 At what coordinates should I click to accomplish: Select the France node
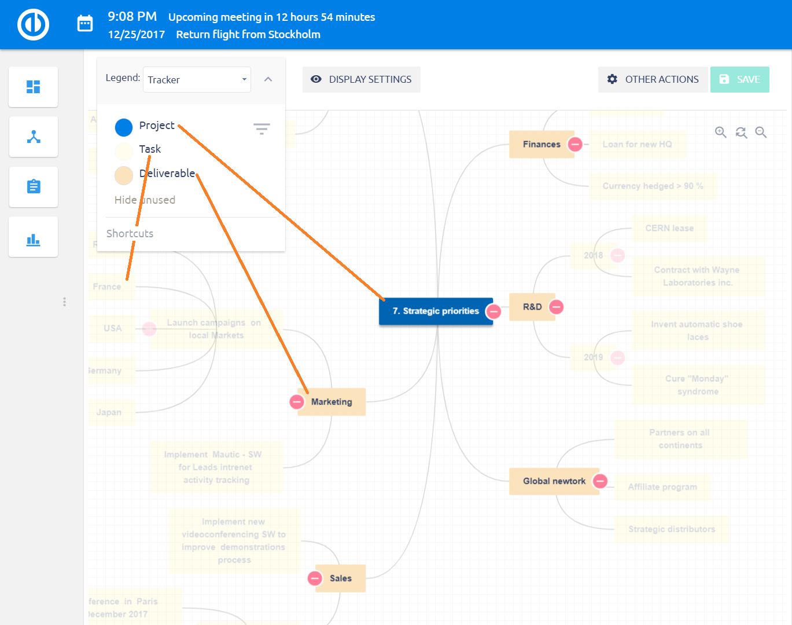tap(112, 286)
